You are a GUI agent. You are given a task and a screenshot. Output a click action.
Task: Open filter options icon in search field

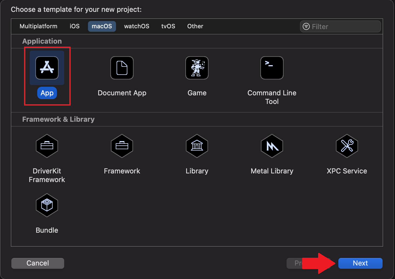[306, 26]
